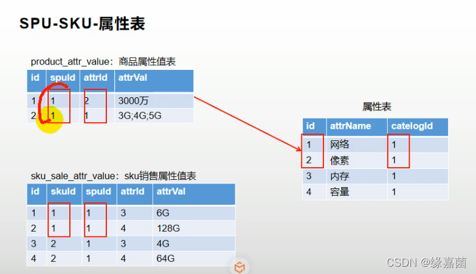Click the spuId value in the 64G row
The width and height of the screenshot is (476, 274).
(88, 259)
